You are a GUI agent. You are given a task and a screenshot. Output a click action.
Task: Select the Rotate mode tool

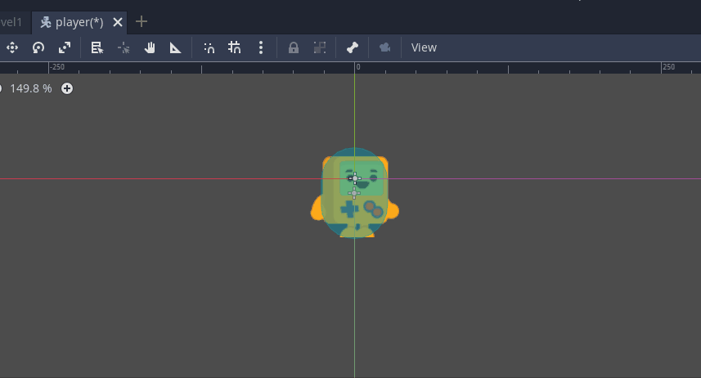(38, 47)
